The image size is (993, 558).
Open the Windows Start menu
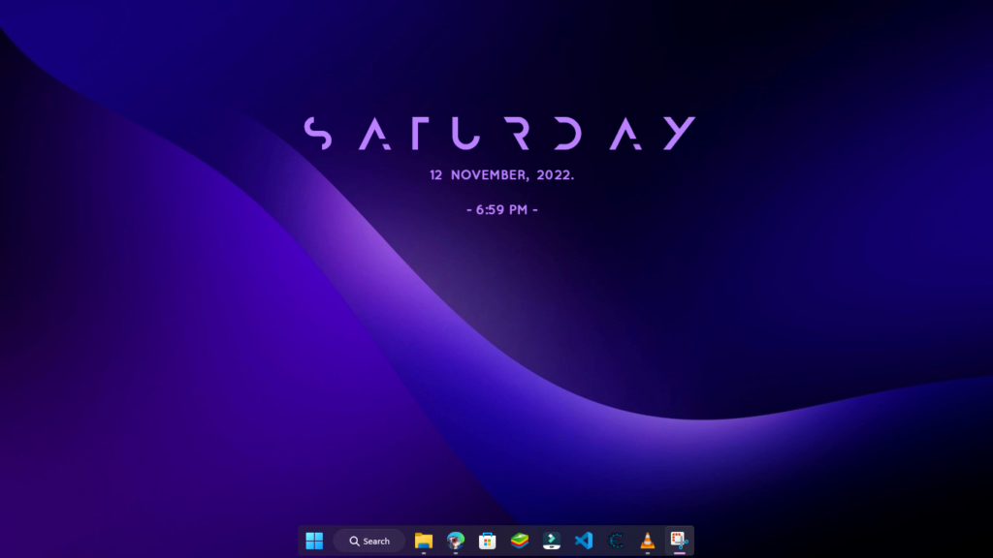pos(314,541)
